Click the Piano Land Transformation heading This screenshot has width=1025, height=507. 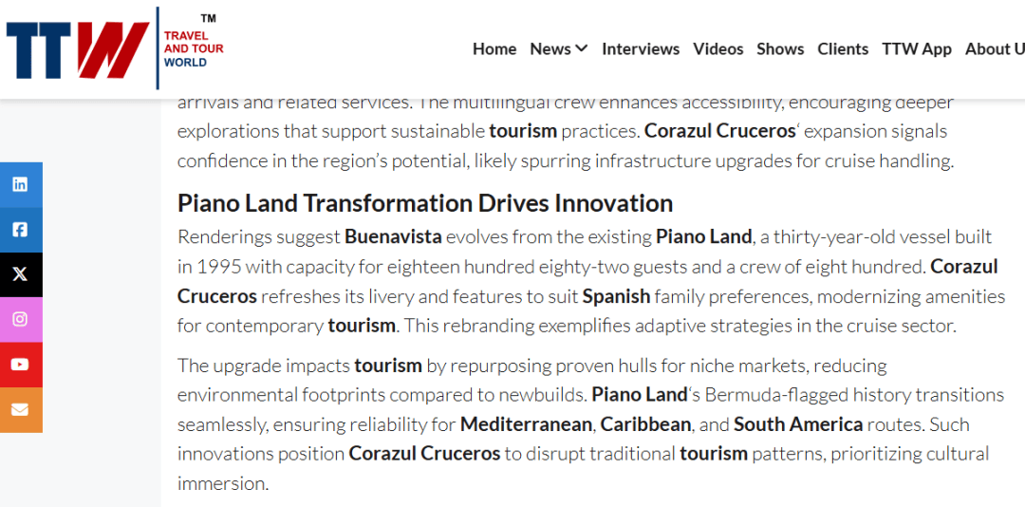[425, 203]
